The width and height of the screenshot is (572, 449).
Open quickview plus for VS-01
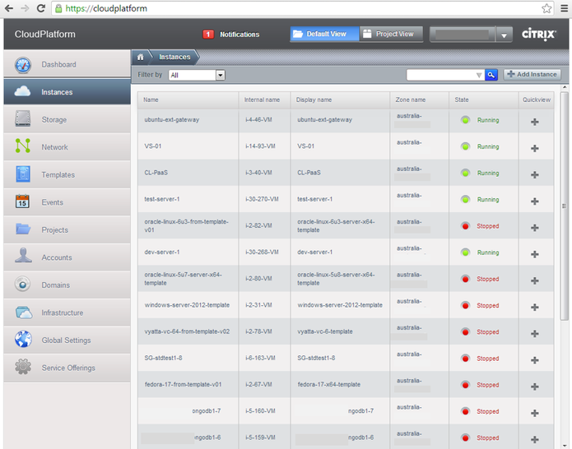(535, 148)
